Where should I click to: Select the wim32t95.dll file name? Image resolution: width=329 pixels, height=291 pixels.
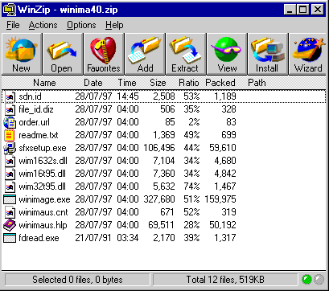[42, 186]
